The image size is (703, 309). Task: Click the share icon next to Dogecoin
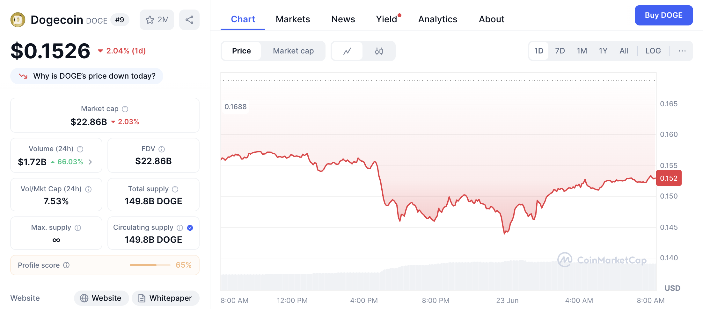tap(189, 20)
